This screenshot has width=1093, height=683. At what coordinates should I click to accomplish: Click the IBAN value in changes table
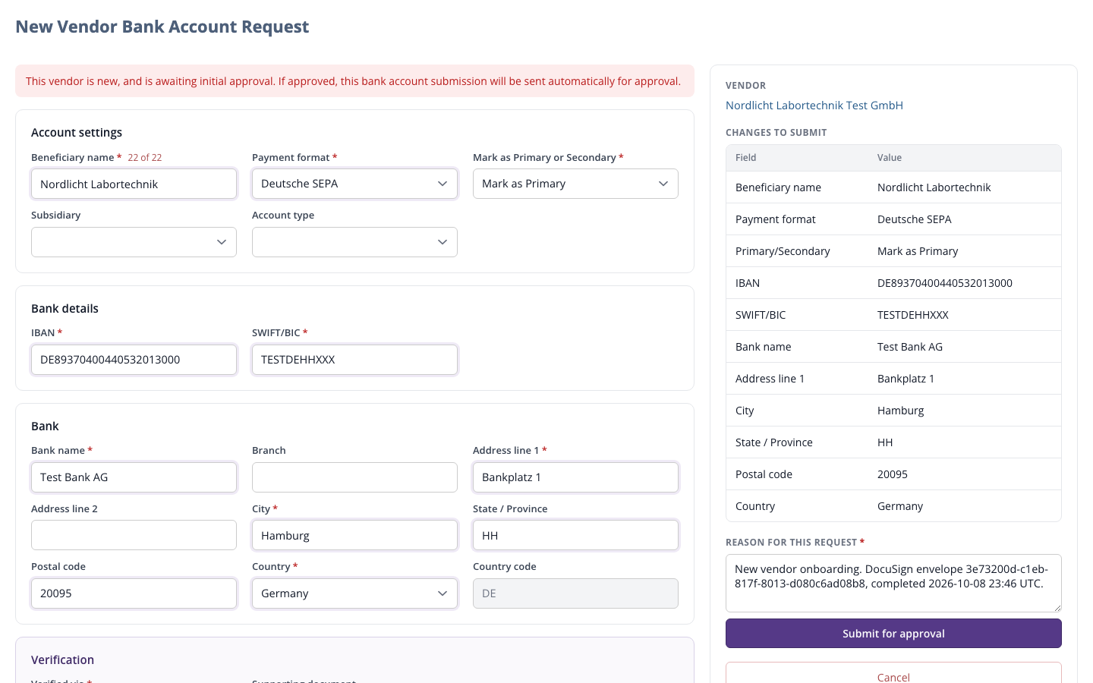(x=945, y=283)
